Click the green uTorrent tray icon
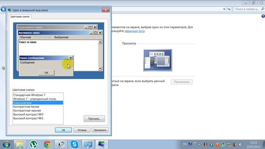Viewport: 265px width, 149px height. click(x=223, y=144)
